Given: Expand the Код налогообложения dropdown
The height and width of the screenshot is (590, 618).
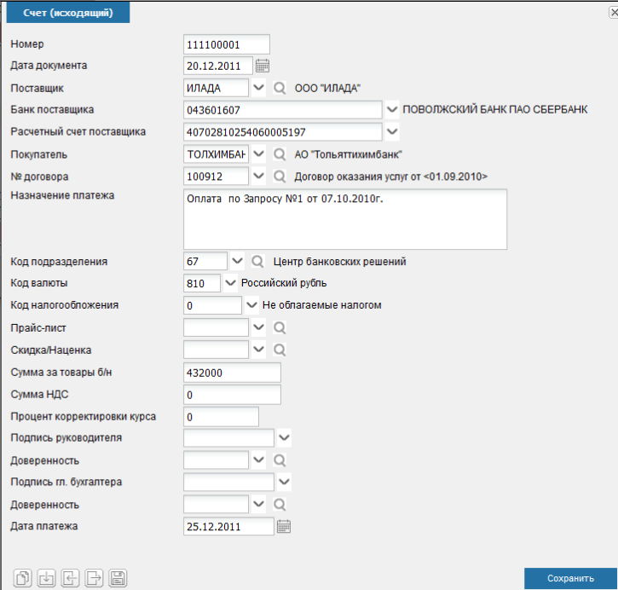Looking at the screenshot, I should (x=251, y=305).
